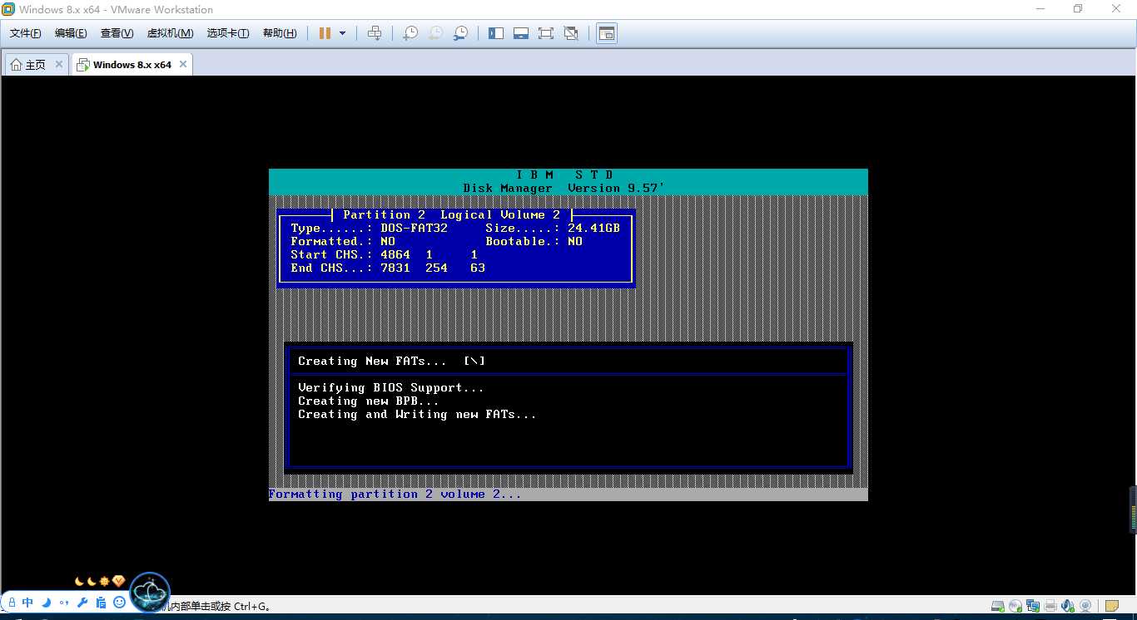This screenshot has height=620, width=1137.
Task: Revert to the previous snapshot
Action: point(435,33)
